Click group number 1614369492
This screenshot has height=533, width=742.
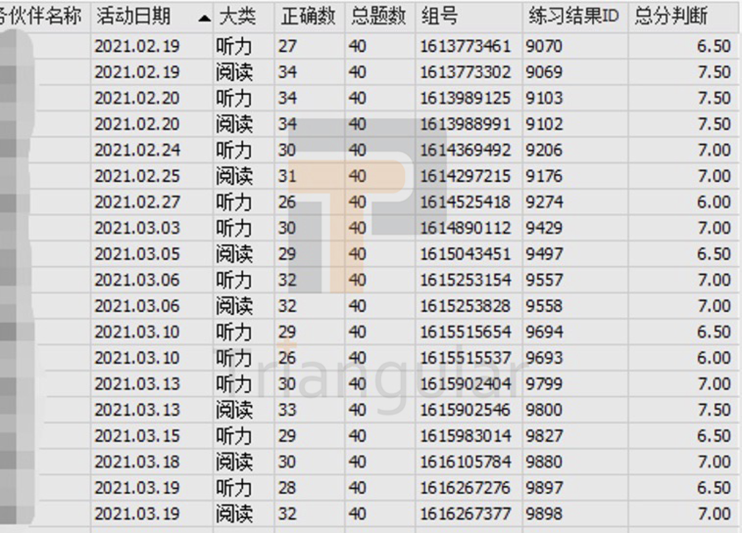tap(465, 150)
